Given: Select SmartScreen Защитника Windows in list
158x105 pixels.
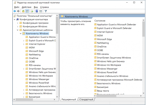Looking at the screenshot, I should click(114, 57).
